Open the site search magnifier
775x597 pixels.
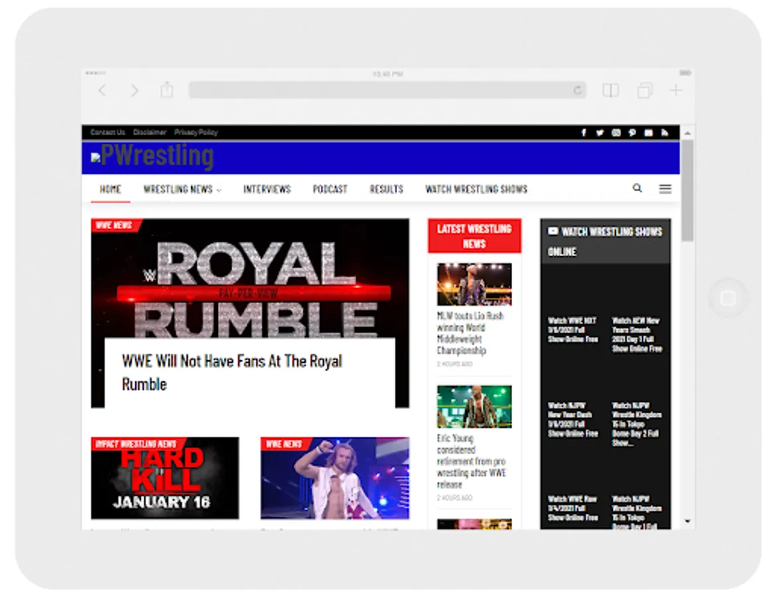pos(637,188)
